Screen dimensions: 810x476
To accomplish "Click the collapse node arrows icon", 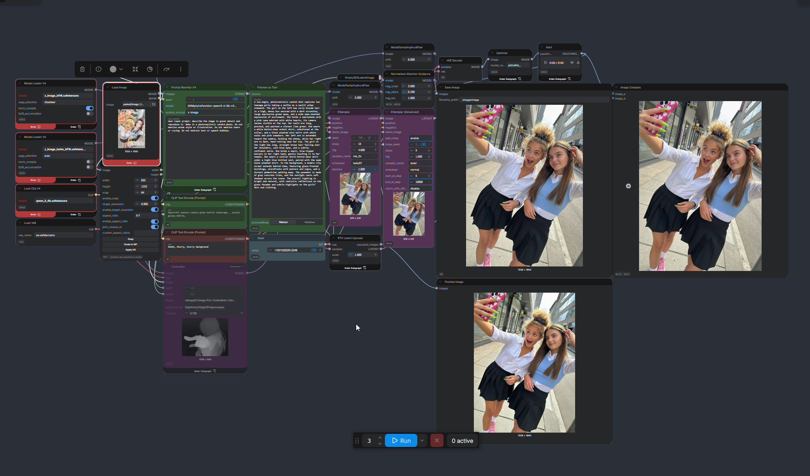I will (x=135, y=69).
